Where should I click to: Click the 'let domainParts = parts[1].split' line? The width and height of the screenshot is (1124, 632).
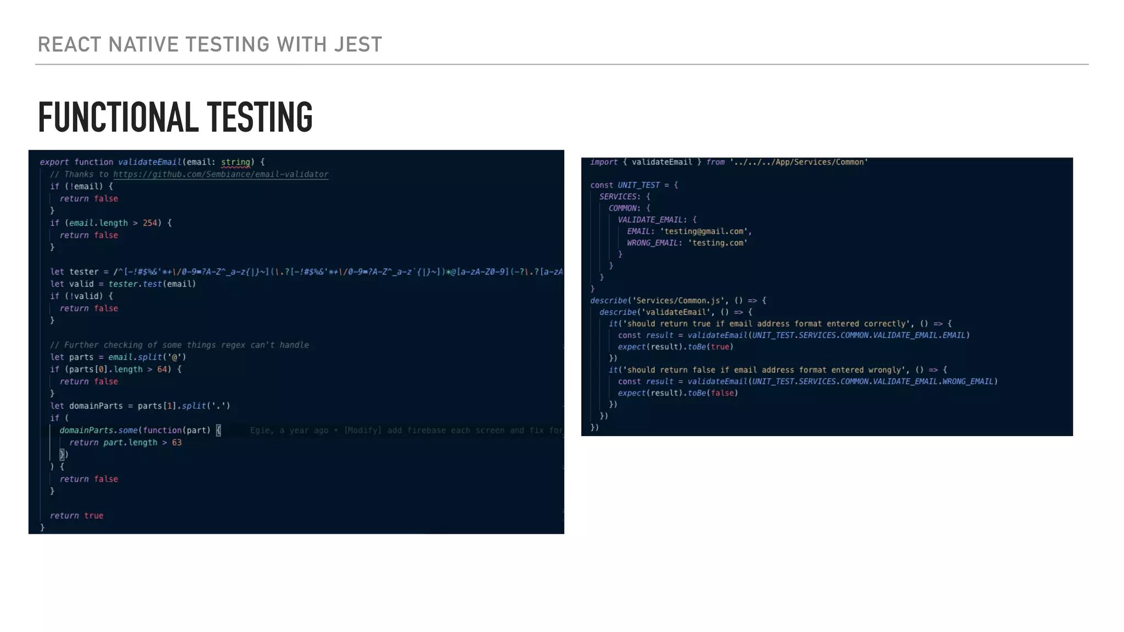point(140,406)
